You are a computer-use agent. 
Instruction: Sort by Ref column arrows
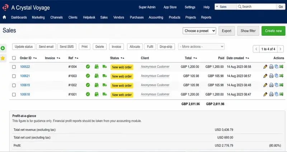(x=76, y=58)
